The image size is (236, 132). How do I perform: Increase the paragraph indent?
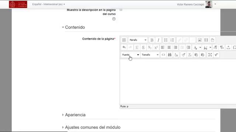pyautogui.click(x=188, y=47)
